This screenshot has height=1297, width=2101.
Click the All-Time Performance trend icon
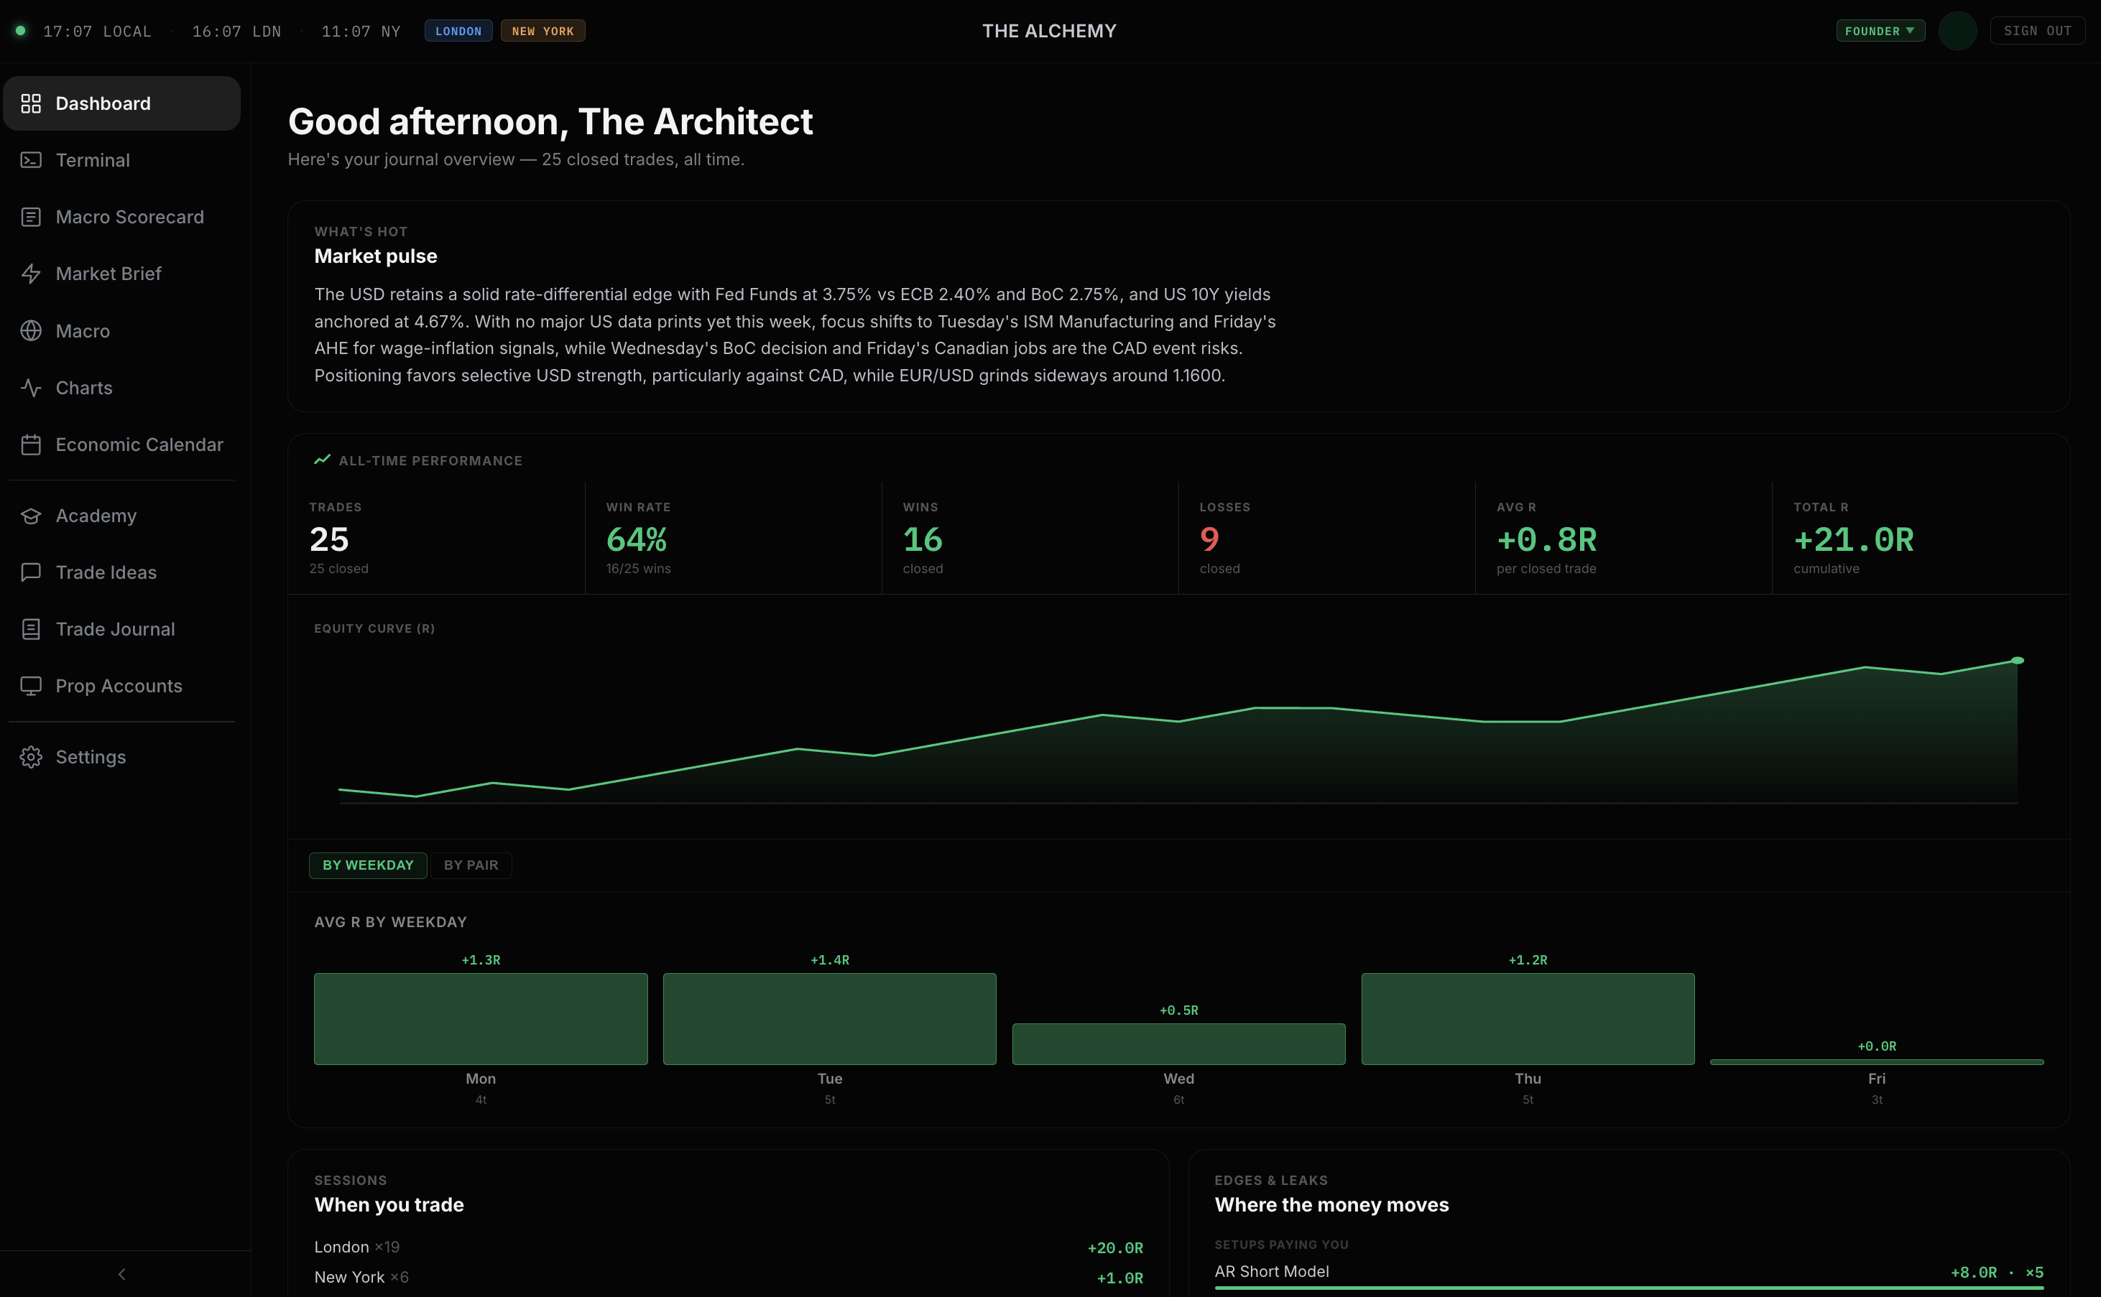coord(322,460)
